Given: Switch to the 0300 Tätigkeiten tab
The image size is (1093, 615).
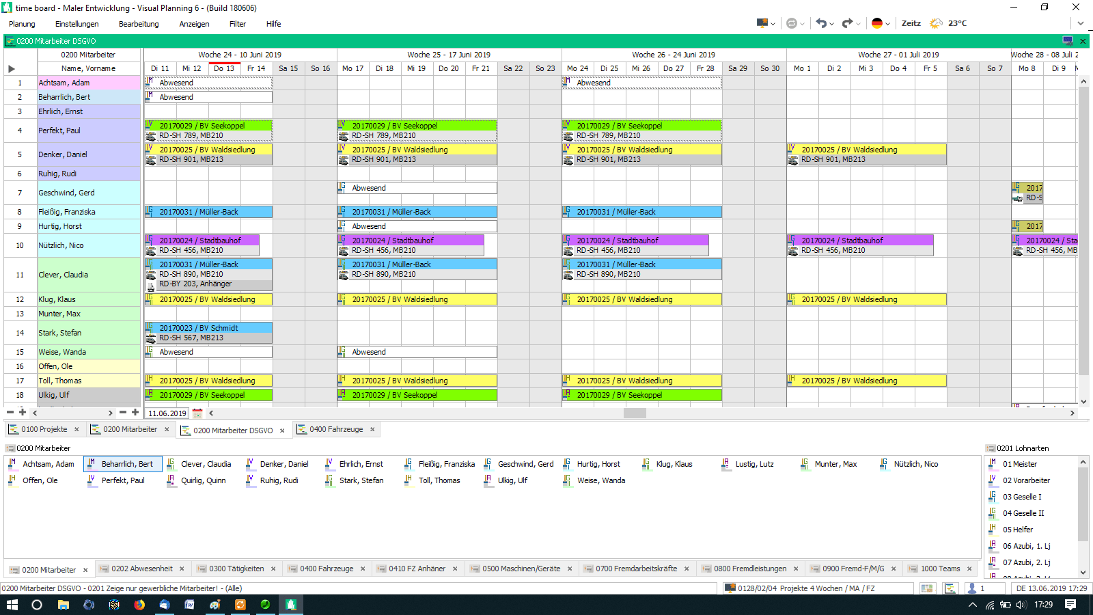Looking at the screenshot, I should tap(236, 569).
